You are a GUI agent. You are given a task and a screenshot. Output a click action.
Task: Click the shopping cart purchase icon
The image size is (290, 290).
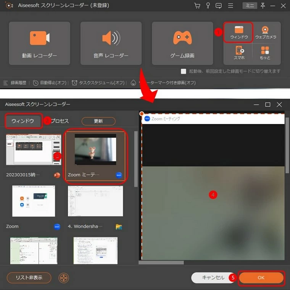(197, 6)
